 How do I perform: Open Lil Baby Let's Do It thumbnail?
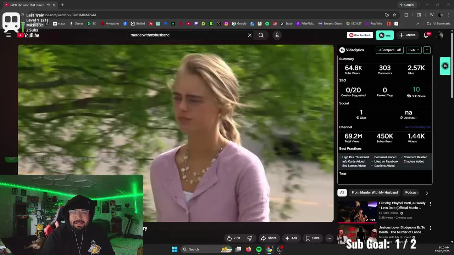[x=357, y=212]
